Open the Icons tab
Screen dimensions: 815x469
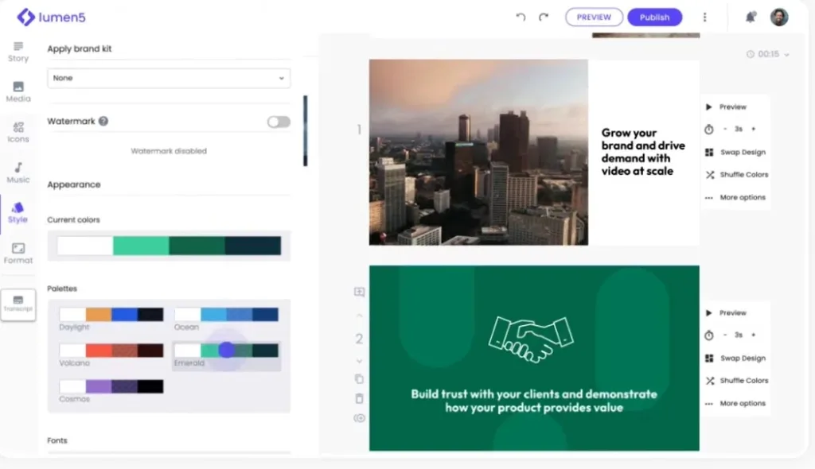pos(18,132)
